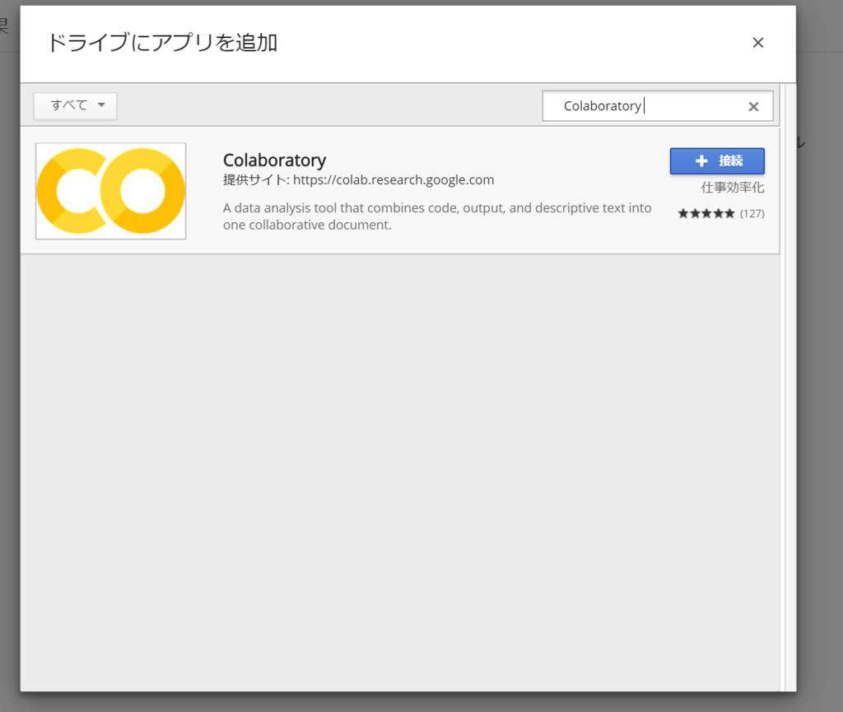The height and width of the screenshot is (712, 843).
Task: Click the Colaboratory description text
Action: pos(437,216)
